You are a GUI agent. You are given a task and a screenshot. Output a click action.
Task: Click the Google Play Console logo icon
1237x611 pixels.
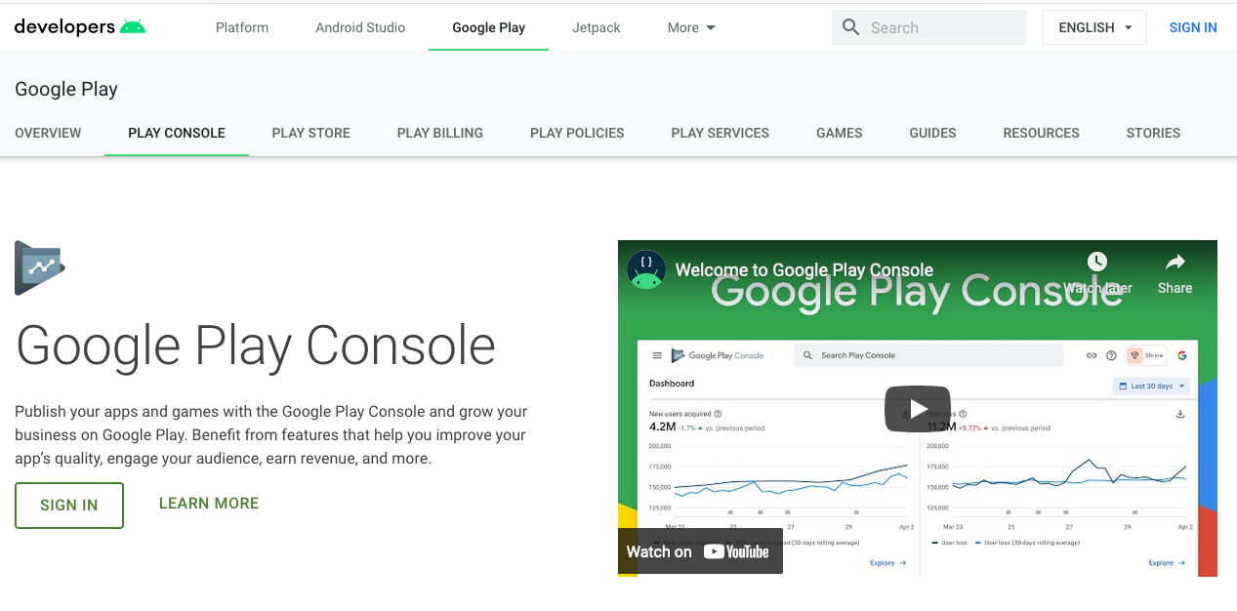pos(40,268)
